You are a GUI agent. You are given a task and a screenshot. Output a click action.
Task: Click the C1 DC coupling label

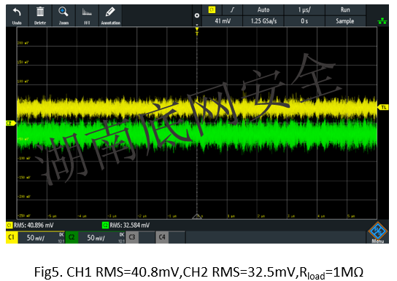point(61,234)
